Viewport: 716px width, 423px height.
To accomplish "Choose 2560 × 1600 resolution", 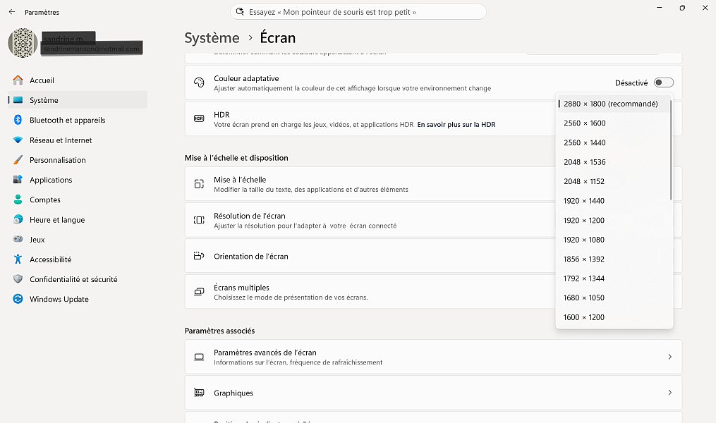I will point(614,123).
